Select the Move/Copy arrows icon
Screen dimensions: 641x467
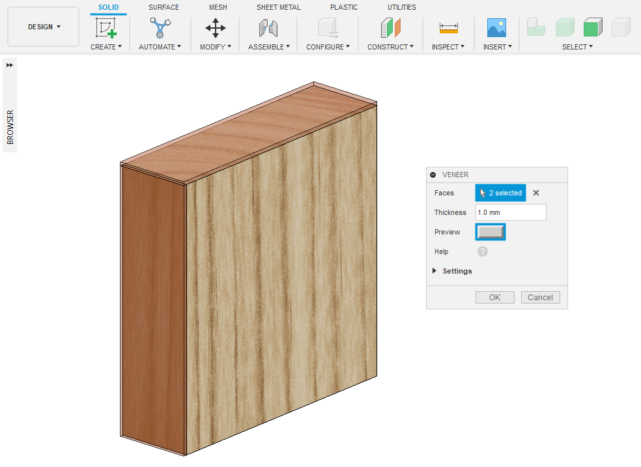216,28
